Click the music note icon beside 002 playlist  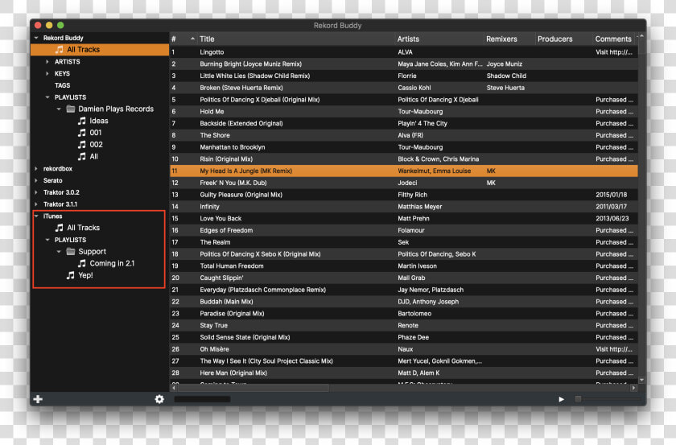click(81, 145)
